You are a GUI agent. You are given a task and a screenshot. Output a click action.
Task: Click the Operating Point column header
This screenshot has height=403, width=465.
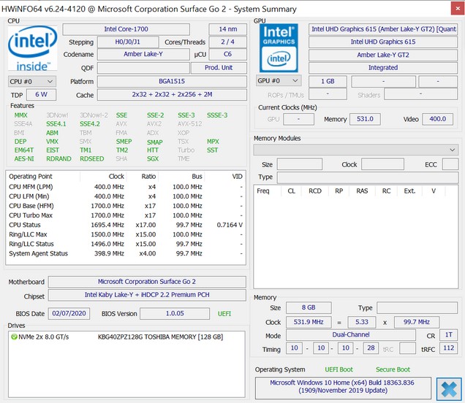point(31,177)
